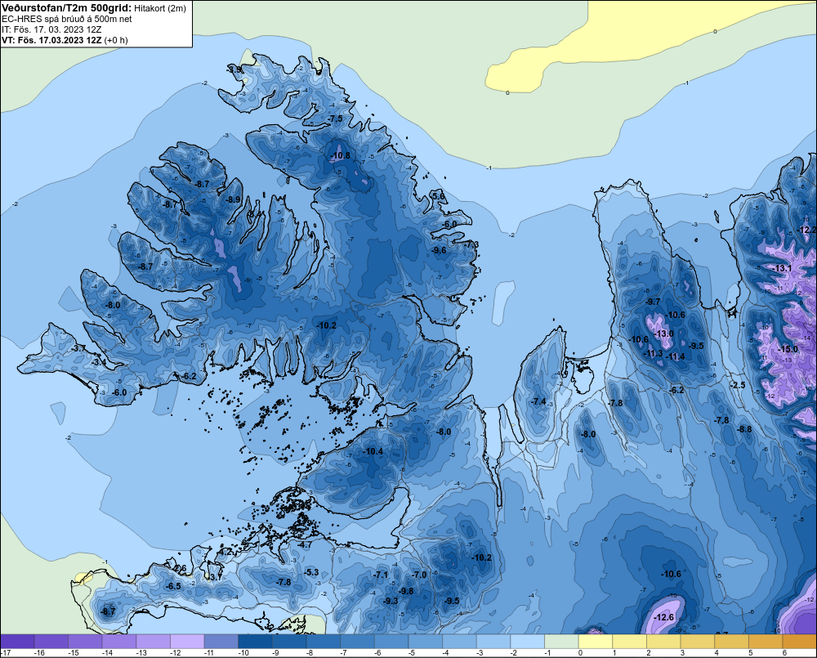The height and width of the screenshot is (658, 817).
Task: Click the legend swatch between -4 and -3
Action: (x=459, y=642)
